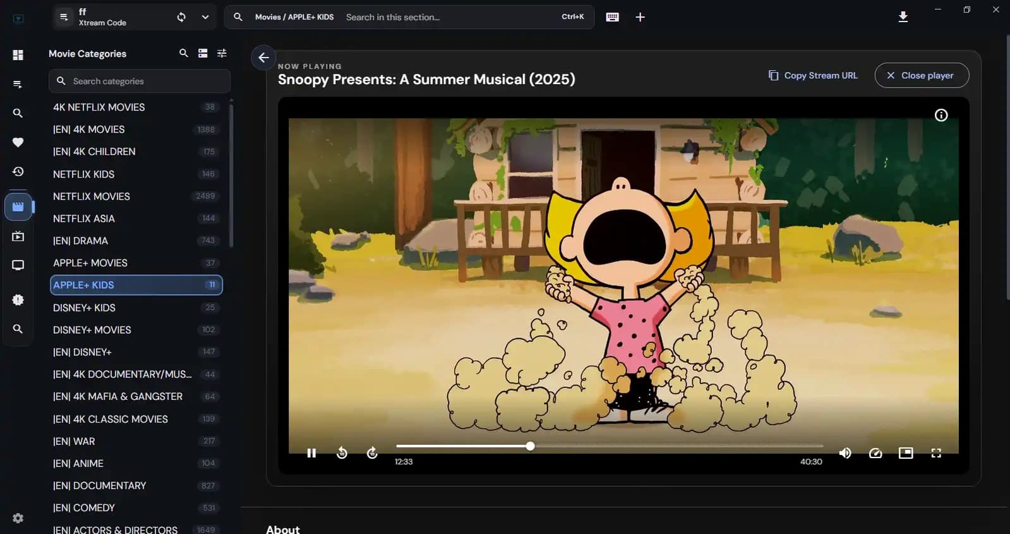Open favorites heart in sidebar

(x=18, y=142)
